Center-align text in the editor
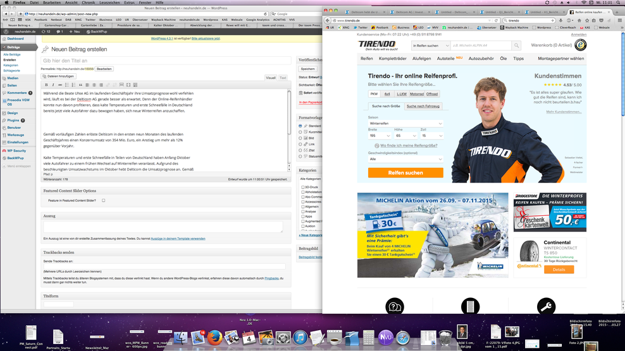The height and width of the screenshot is (351, 625). click(x=94, y=85)
